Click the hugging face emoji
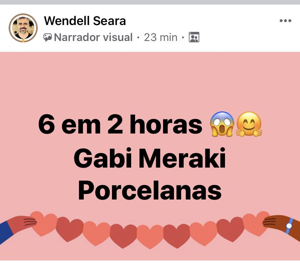The width and height of the screenshot is (300, 263). point(249,124)
